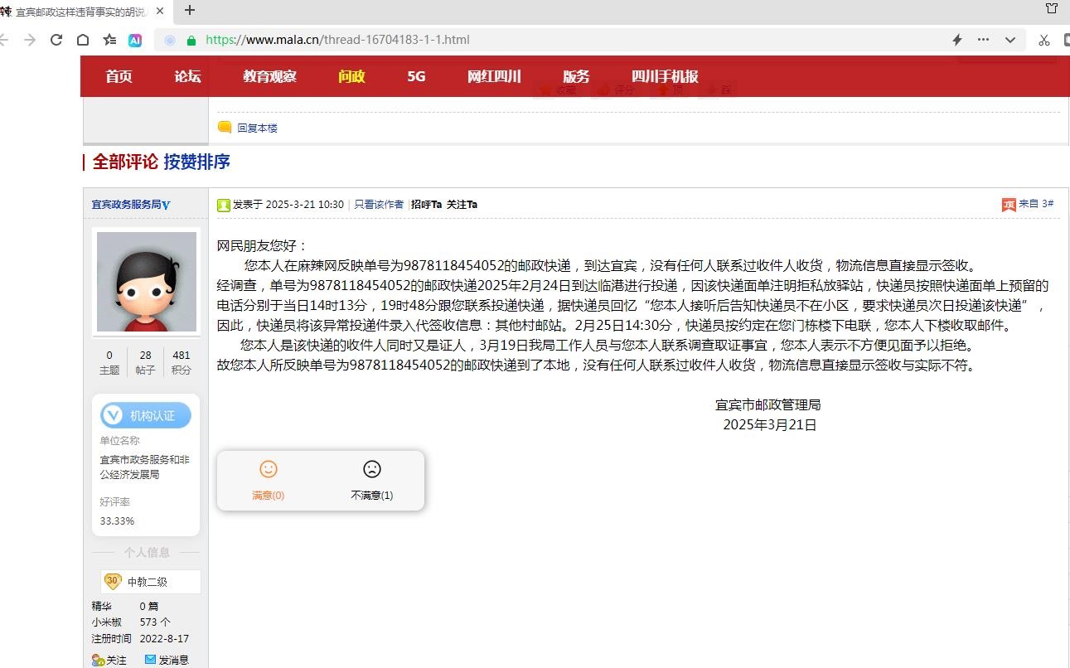The height and width of the screenshot is (668, 1070).
Task: Reload the page with the refresh icon
Action: click(56, 40)
